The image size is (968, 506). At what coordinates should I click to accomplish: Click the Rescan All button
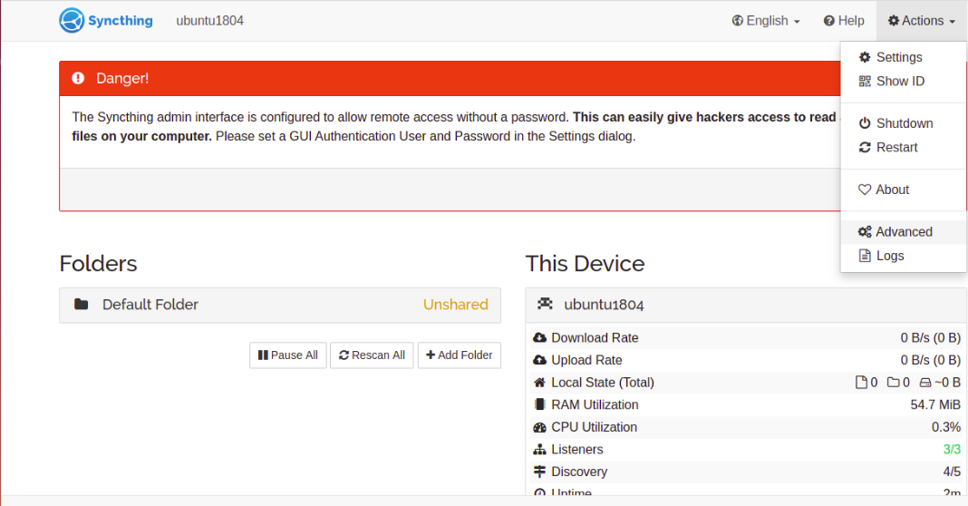(x=372, y=355)
